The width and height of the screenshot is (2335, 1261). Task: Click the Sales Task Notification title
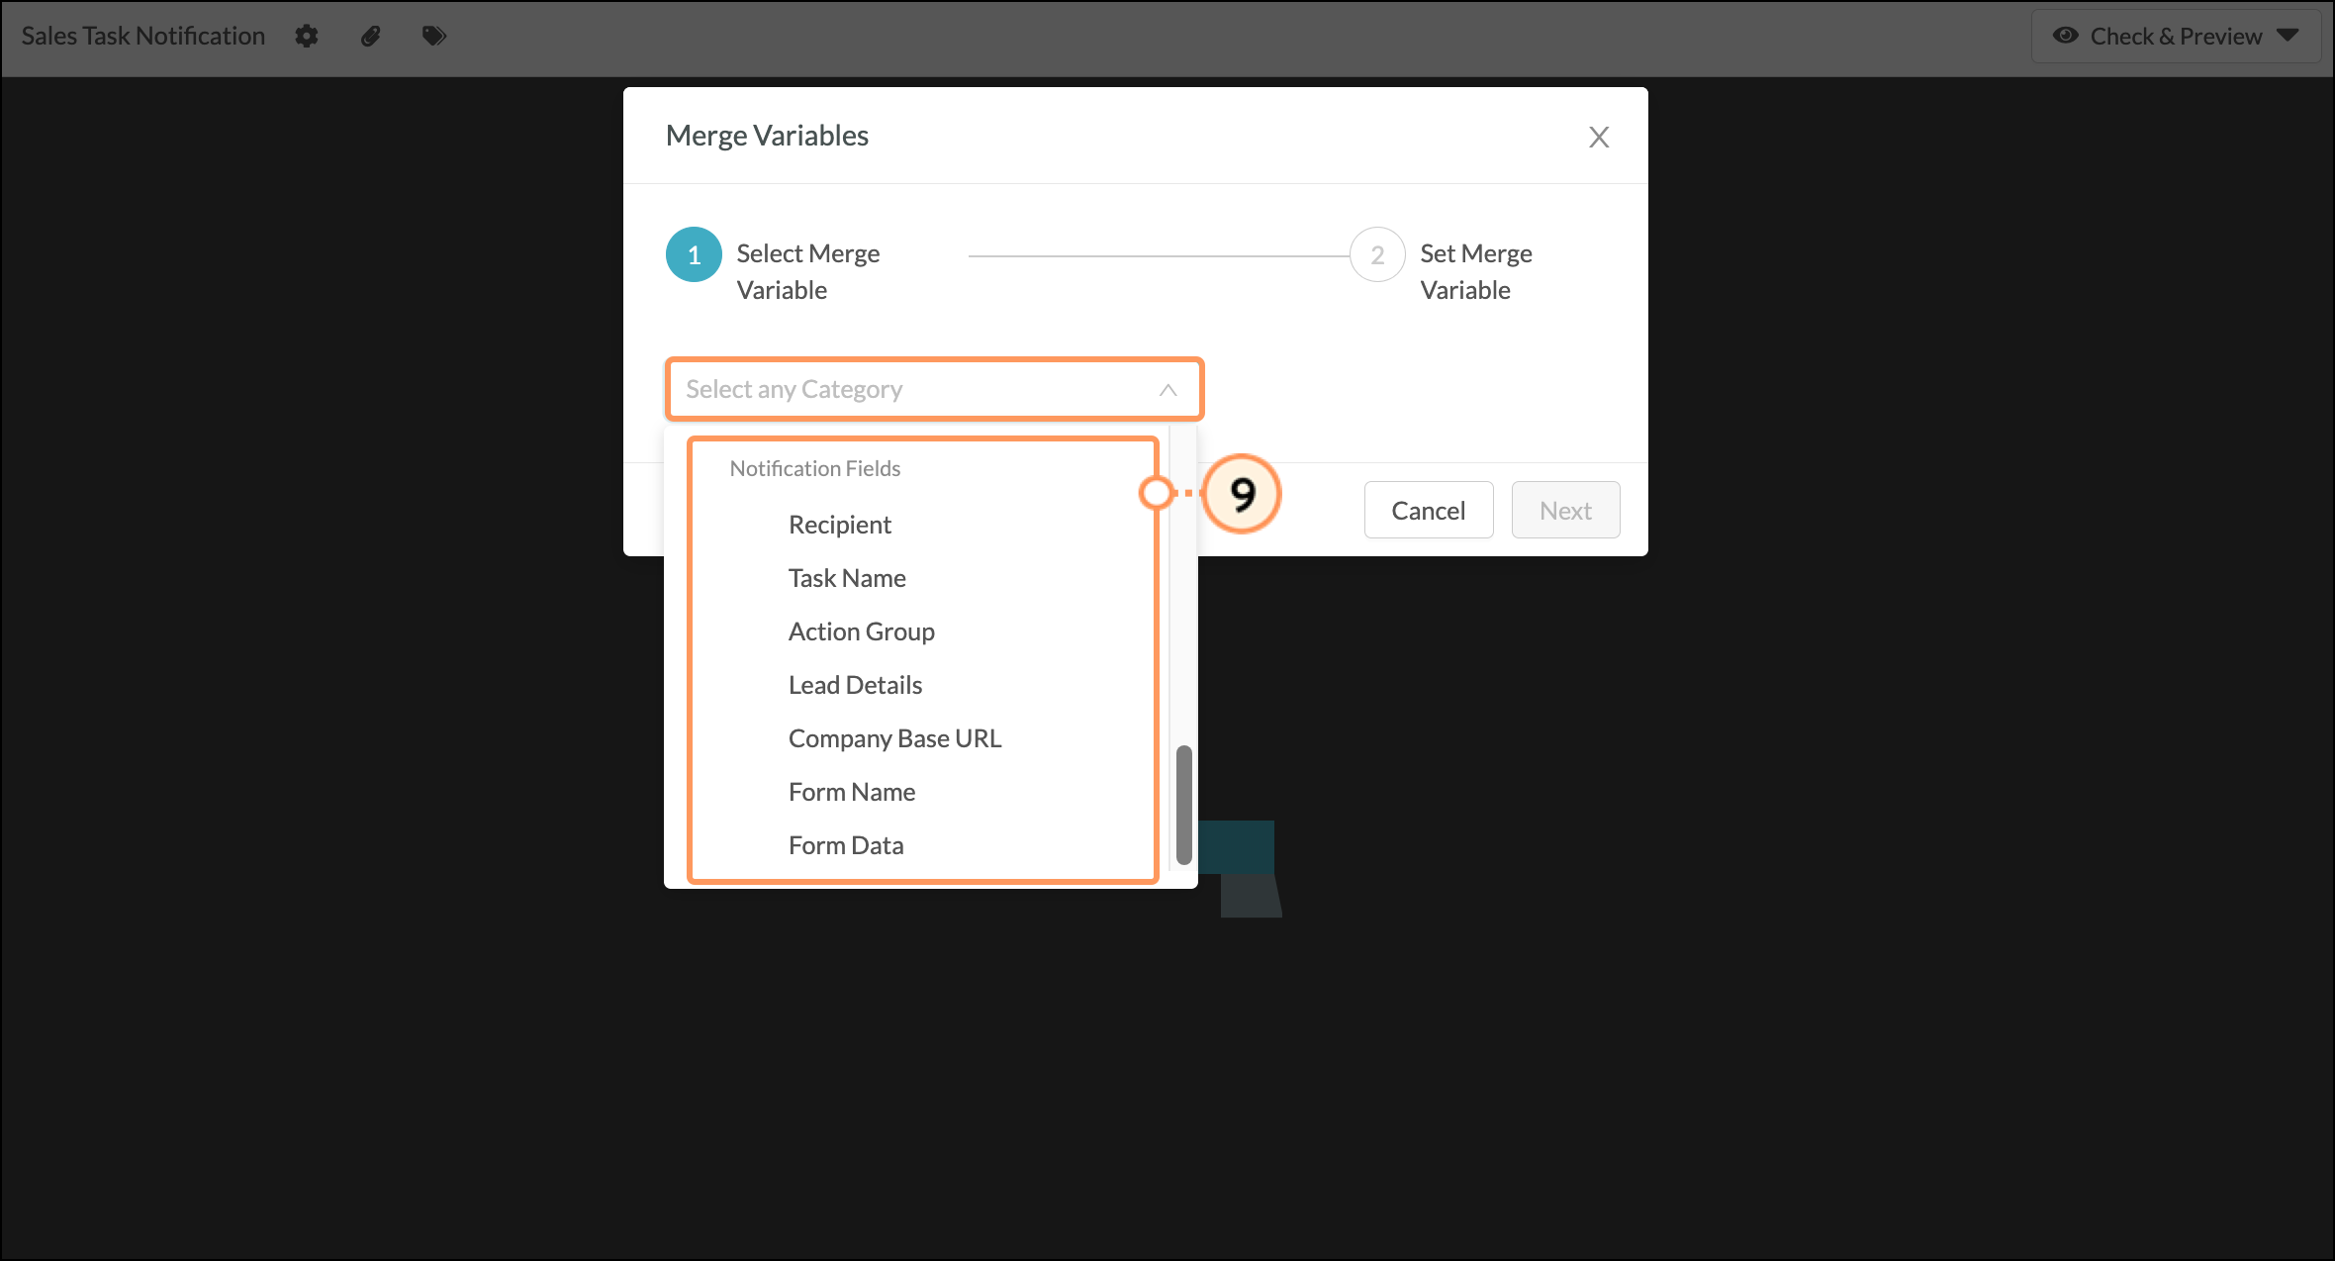coord(143,37)
